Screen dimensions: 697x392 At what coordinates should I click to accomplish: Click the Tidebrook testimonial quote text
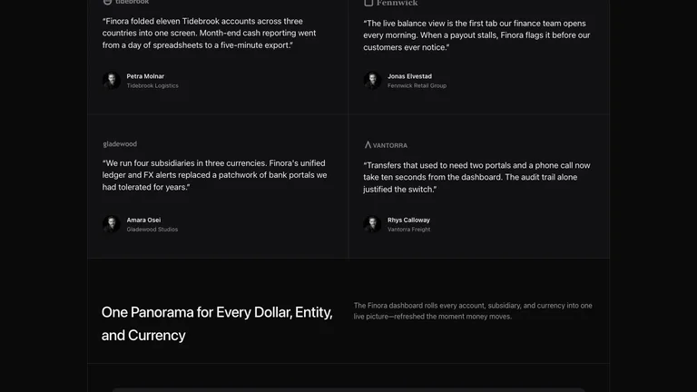[210, 34]
